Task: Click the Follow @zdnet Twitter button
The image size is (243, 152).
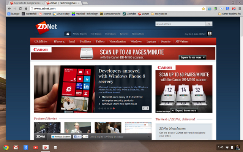Action: (61, 137)
